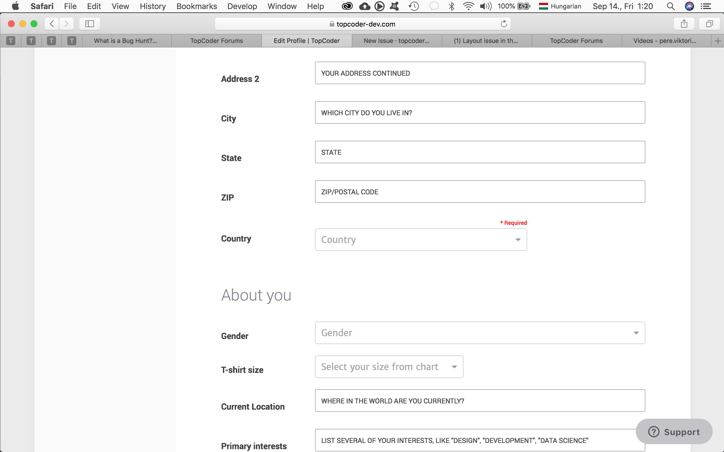Image resolution: width=724 pixels, height=452 pixels.
Task: Switch to Videos - pere.viktori tab
Action: pos(666,41)
